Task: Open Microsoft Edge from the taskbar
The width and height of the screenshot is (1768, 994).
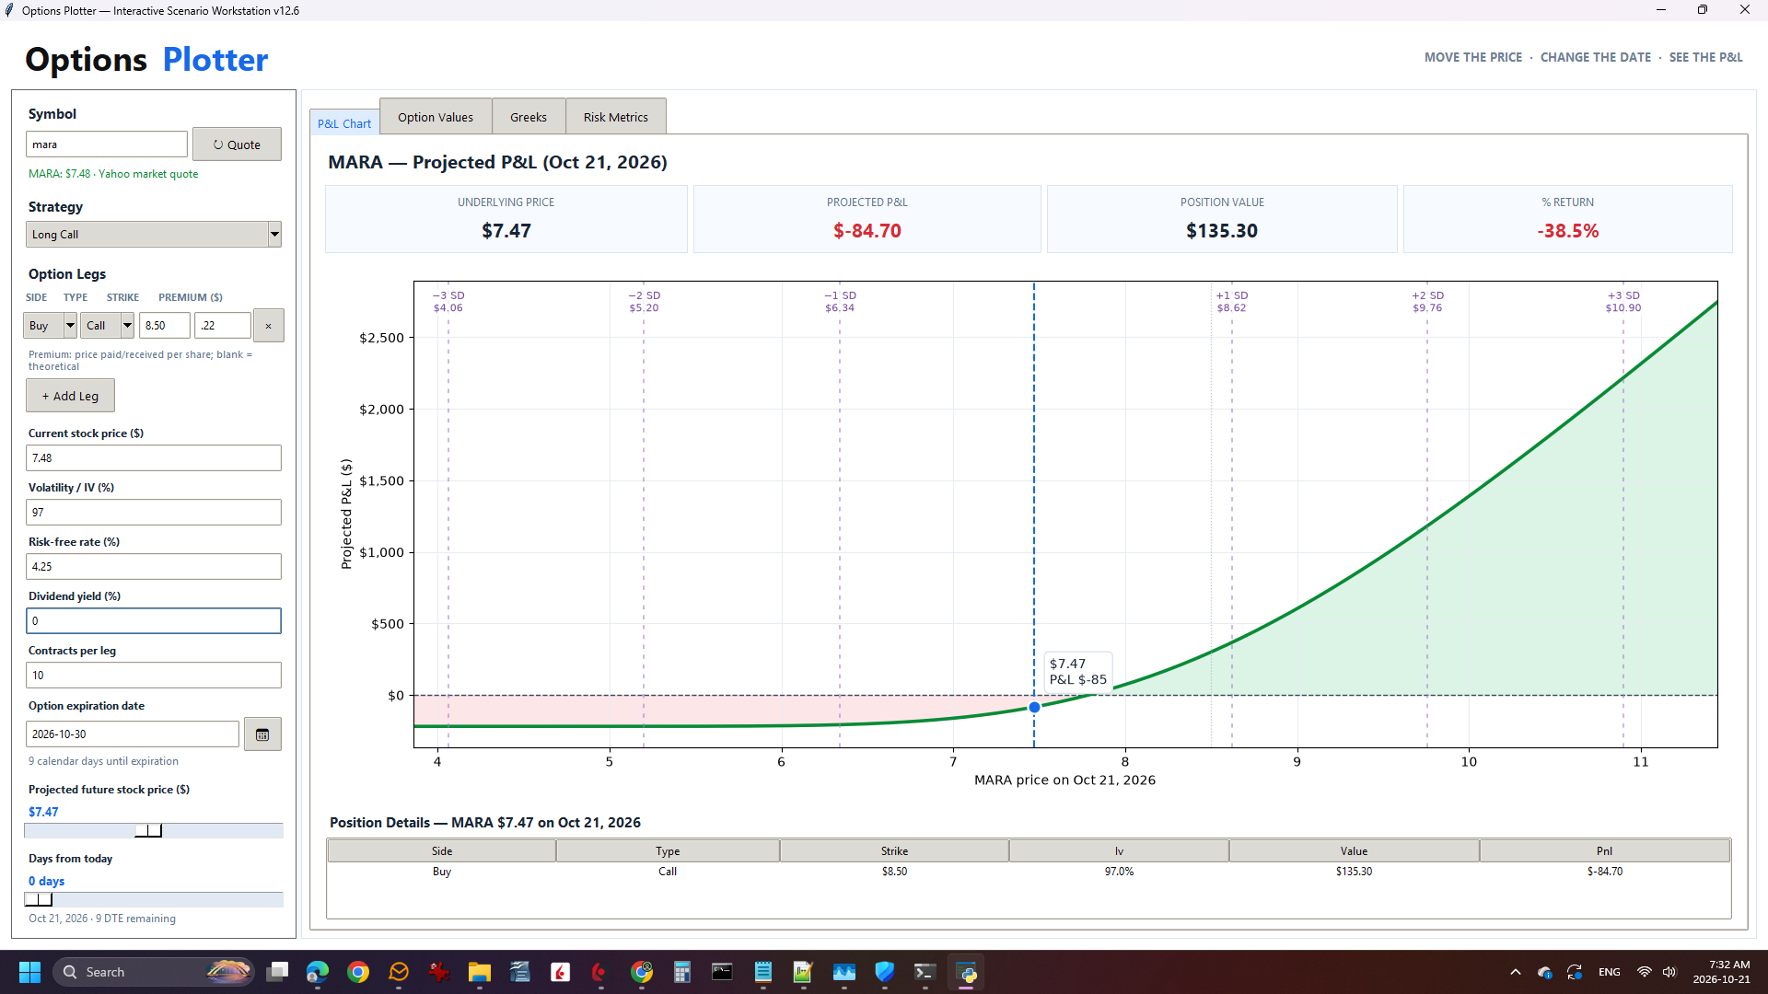Action: (x=318, y=972)
